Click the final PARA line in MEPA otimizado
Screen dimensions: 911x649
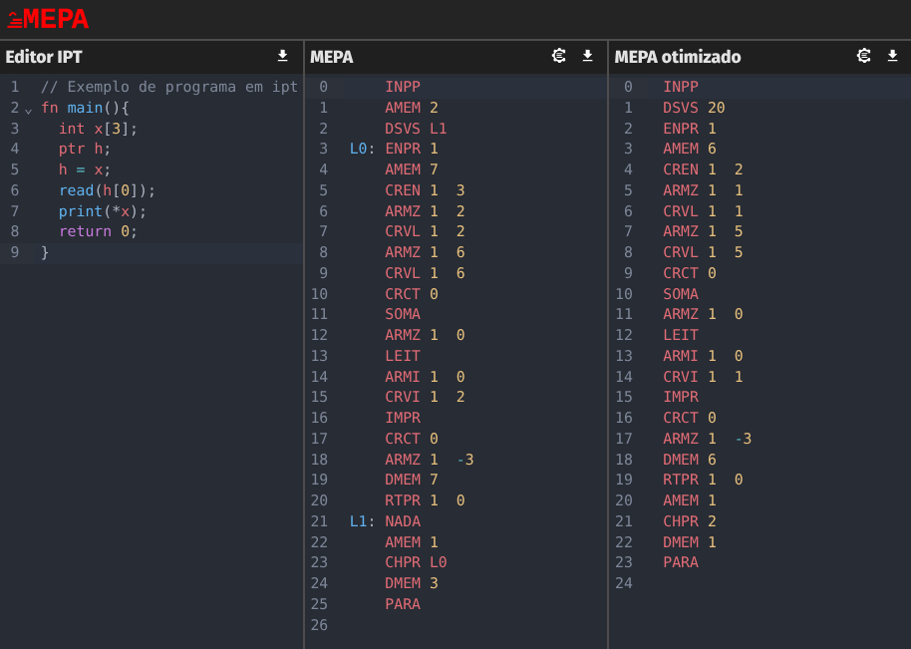coord(681,562)
